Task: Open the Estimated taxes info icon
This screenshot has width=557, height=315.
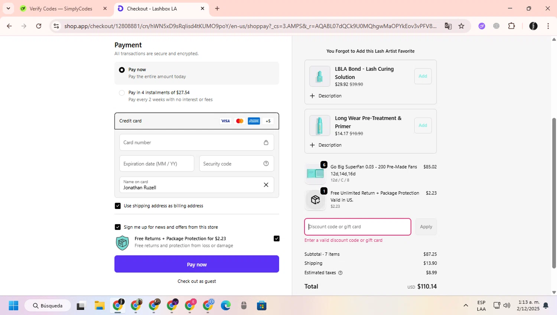Action: [341, 273]
